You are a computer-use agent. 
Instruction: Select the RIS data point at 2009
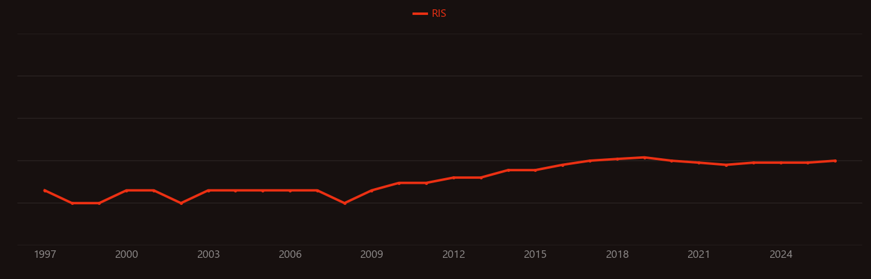click(x=372, y=191)
